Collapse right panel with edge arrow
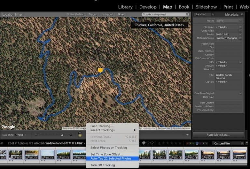 pos(249,75)
